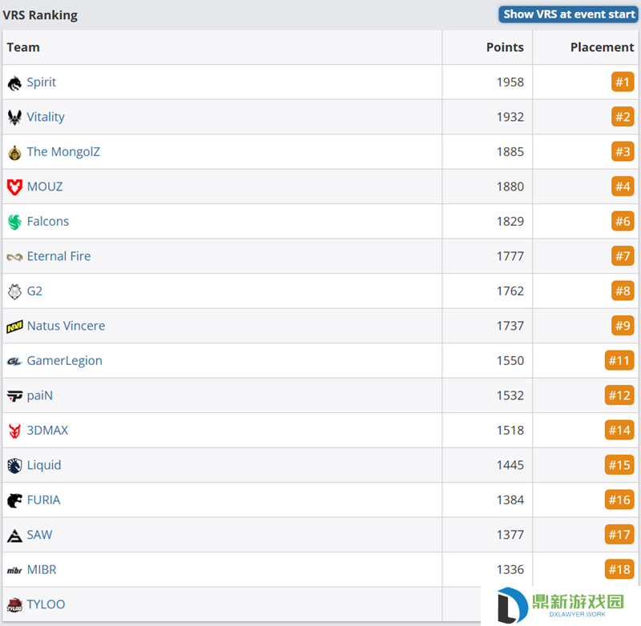Open the Spirit team link
The width and height of the screenshot is (641, 626).
point(42,82)
